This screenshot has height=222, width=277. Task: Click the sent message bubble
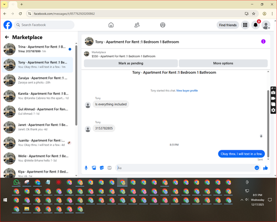point(242,154)
